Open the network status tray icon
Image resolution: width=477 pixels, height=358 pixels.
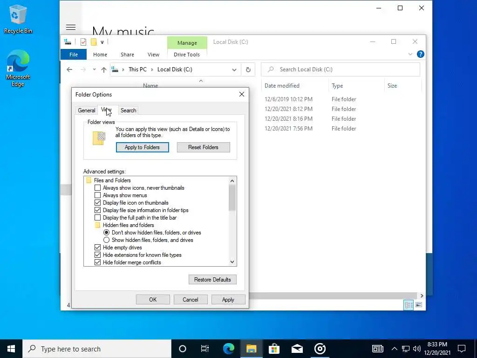(406, 349)
